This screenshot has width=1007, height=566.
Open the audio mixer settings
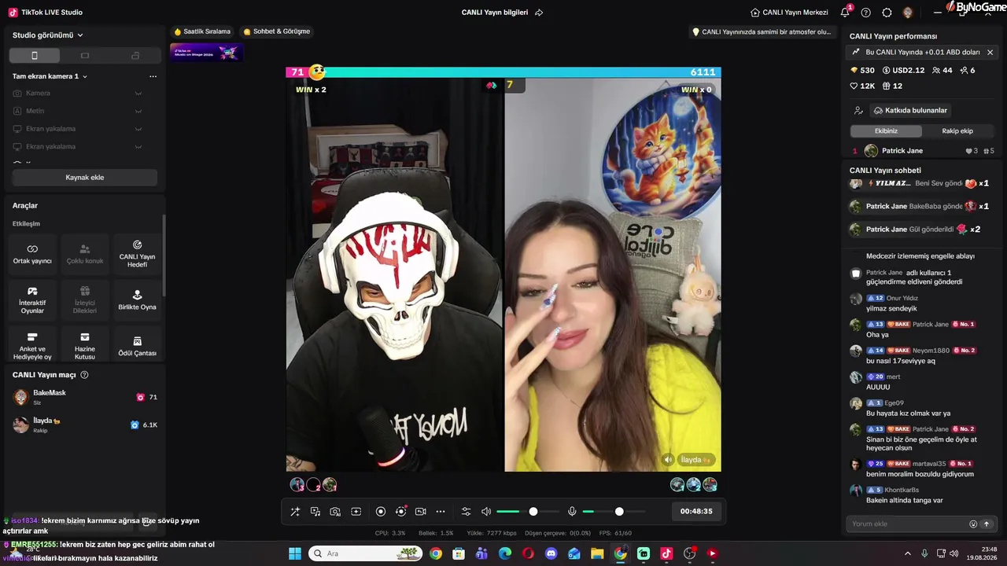tap(466, 512)
